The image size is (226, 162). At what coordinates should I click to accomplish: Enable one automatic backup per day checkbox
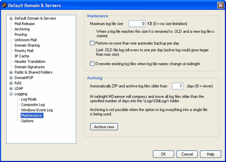92,43
